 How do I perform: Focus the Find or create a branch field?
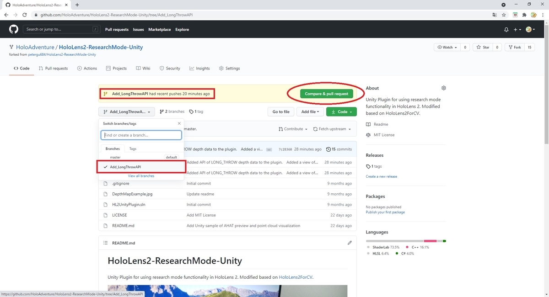click(x=141, y=135)
